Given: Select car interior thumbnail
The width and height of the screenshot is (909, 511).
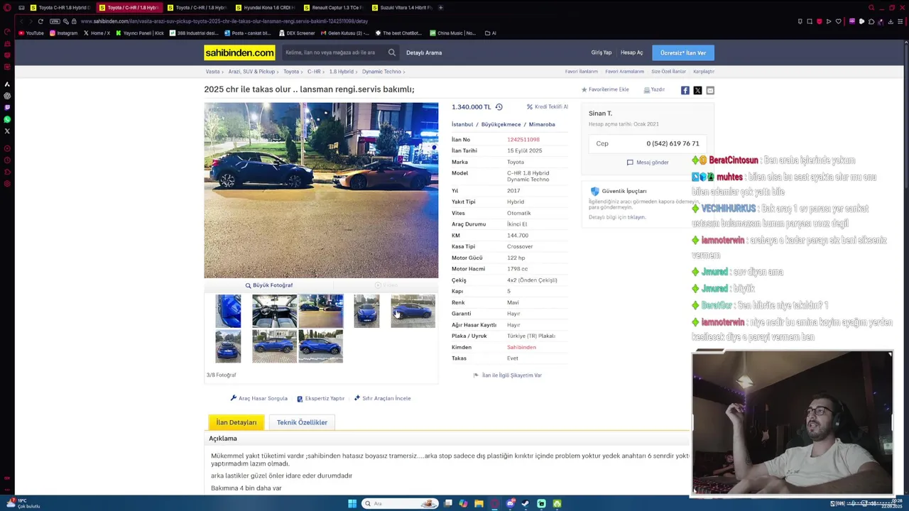Looking at the screenshot, I should click(274, 311).
